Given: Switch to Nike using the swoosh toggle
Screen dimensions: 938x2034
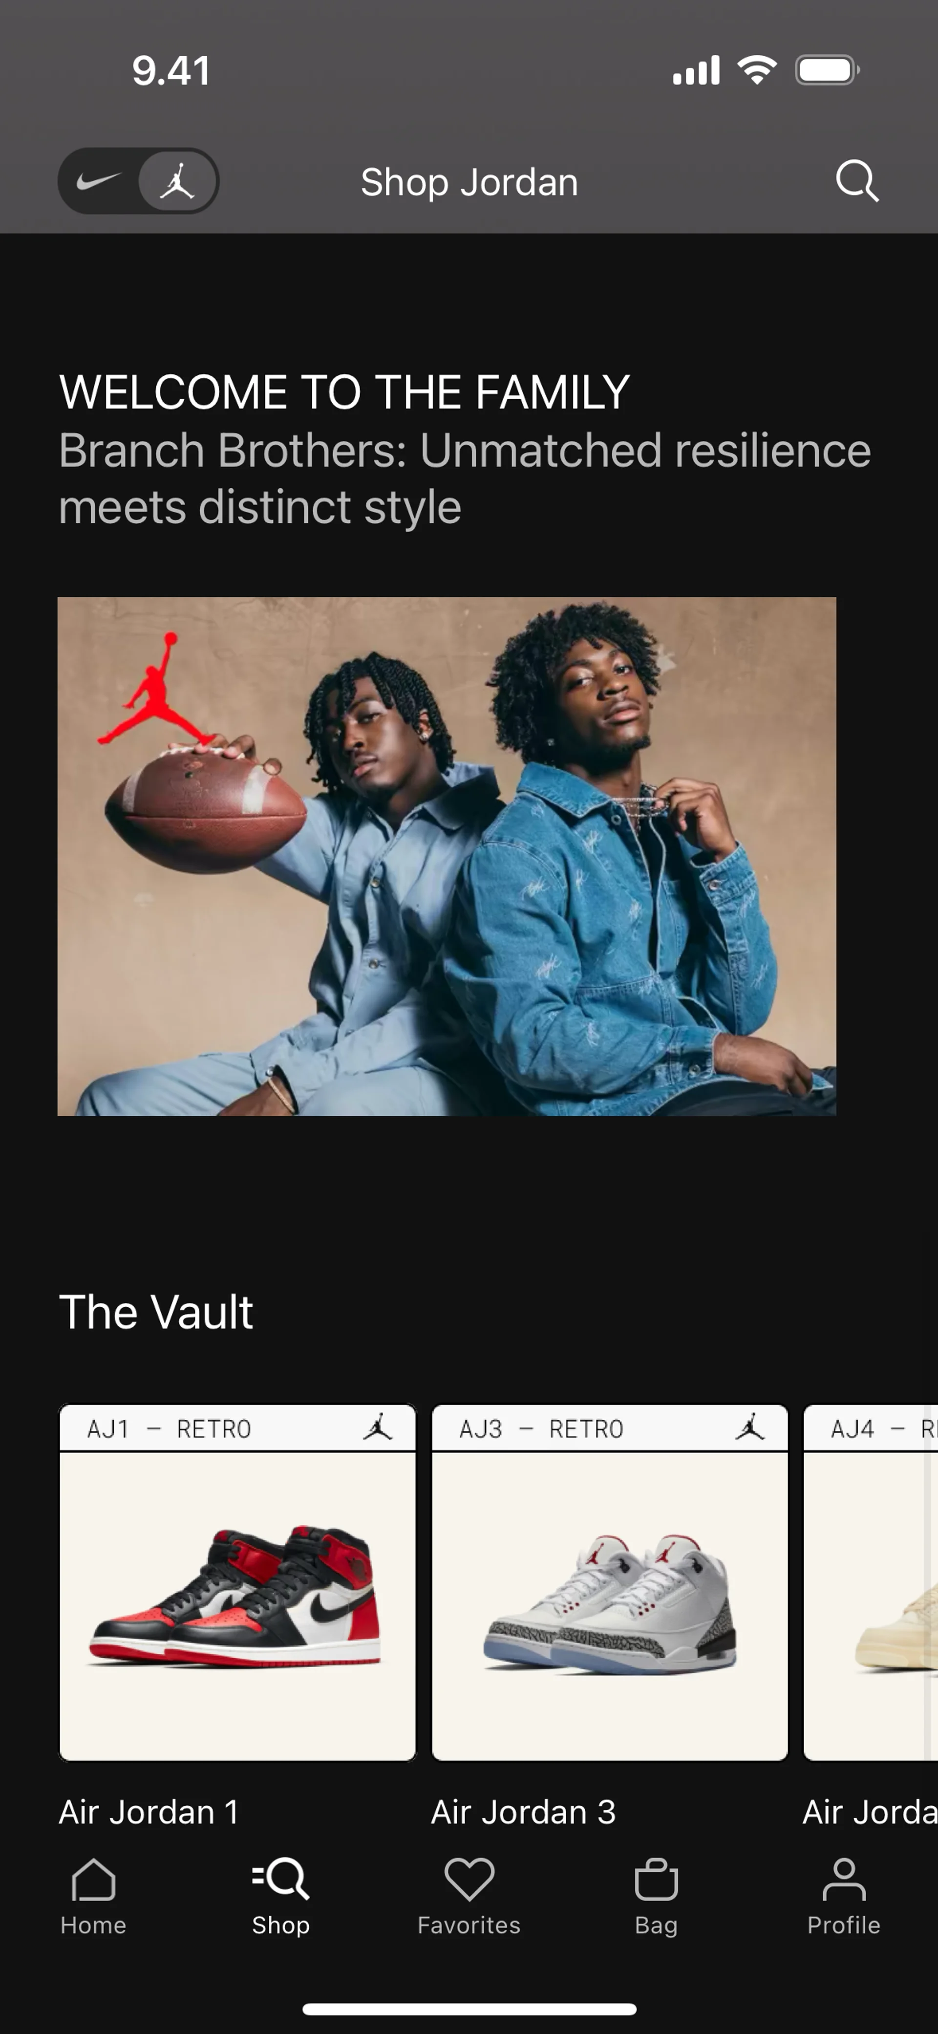Looking at the screenshot, I should [x=99, y=181].
